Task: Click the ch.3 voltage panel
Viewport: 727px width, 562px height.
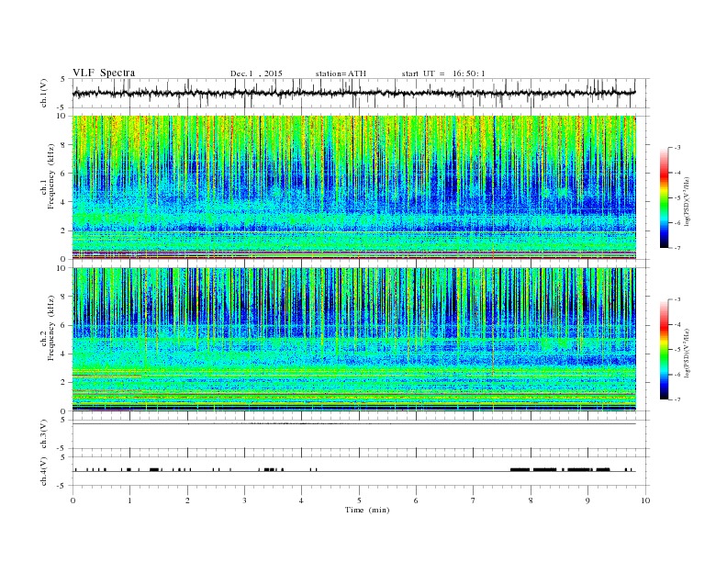Action: [361, 434]
